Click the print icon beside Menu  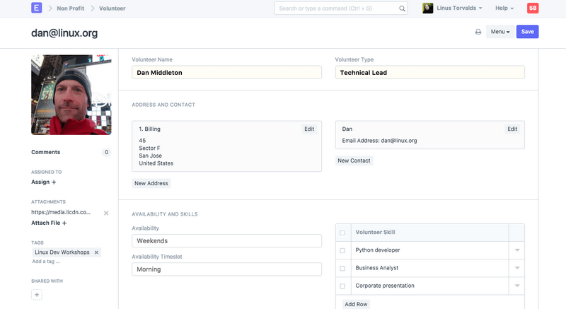coord(478,32)
